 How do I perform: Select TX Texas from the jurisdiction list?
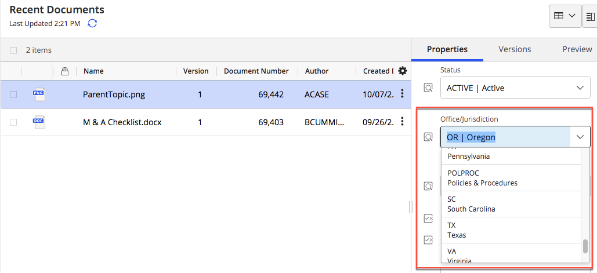tap(511, 230)
